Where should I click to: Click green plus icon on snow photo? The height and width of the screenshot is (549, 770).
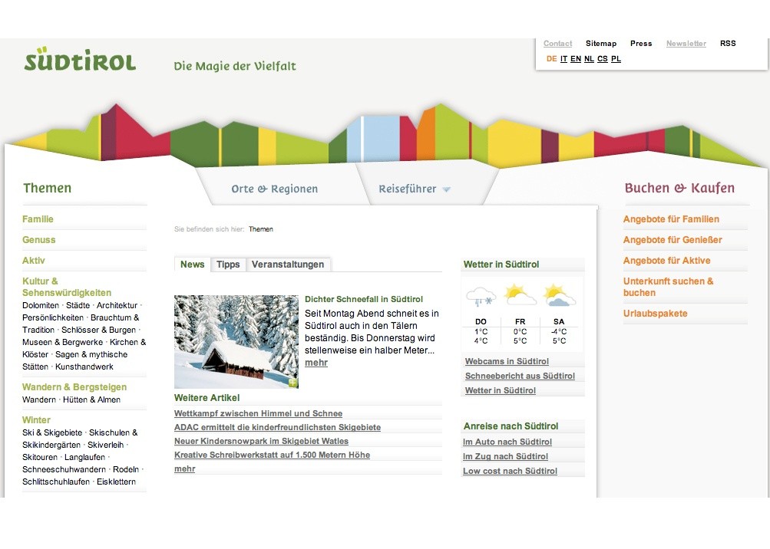[292, 382]
